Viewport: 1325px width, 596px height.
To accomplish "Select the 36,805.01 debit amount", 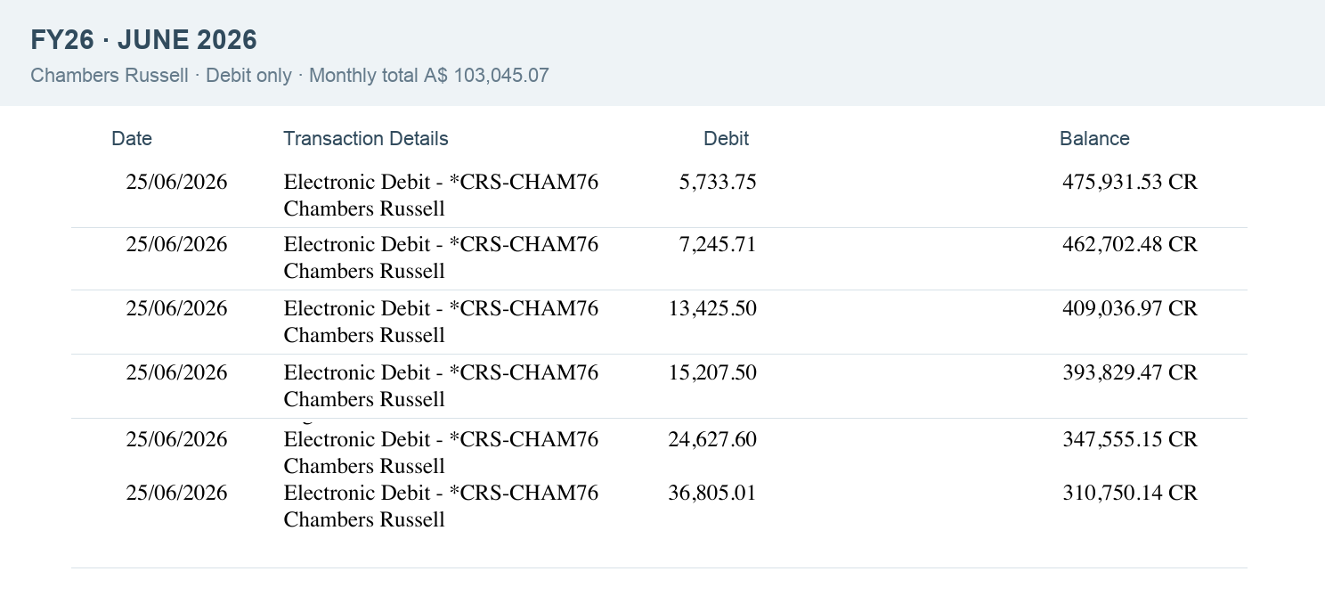I will coord(712,493).
